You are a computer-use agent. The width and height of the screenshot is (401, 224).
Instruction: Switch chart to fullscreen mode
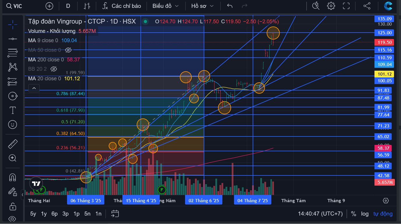346,6
